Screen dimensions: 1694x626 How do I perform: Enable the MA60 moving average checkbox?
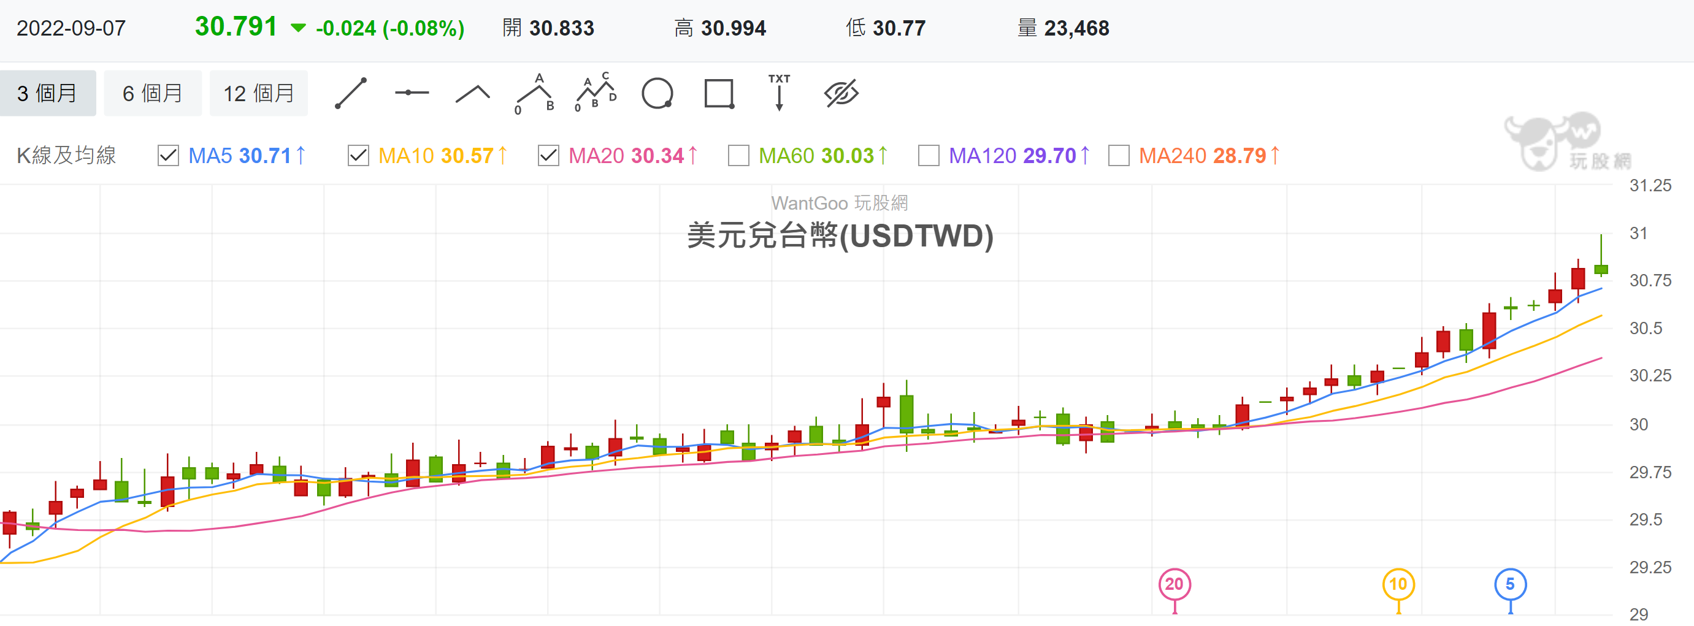pos(738,156)
